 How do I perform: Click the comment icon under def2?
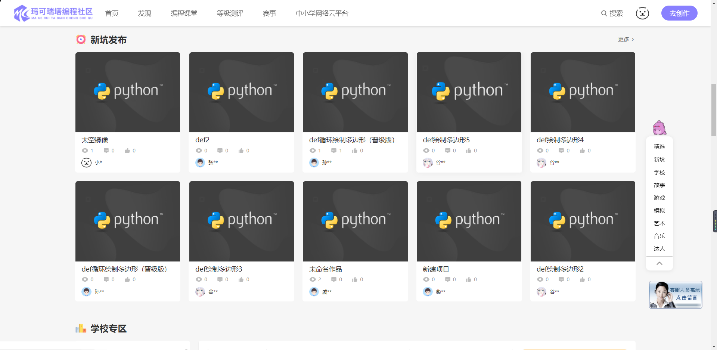[x=220, y=151]
